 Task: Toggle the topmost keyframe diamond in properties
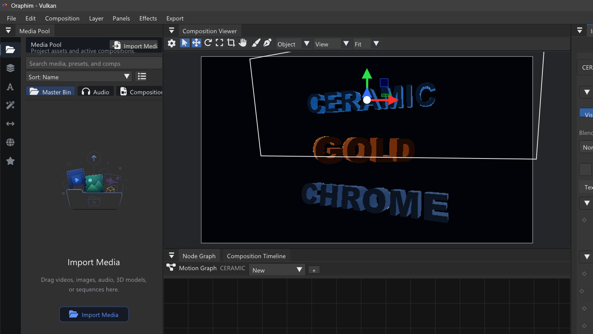584,220
